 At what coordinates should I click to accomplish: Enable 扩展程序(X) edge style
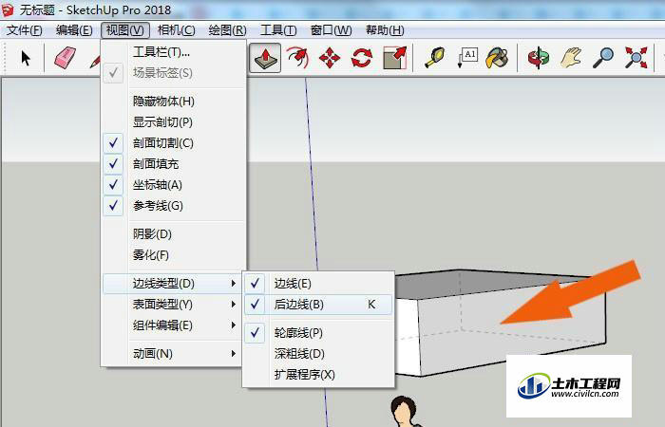318,375
